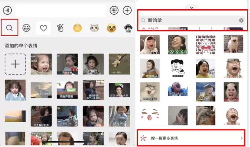Select the black-and-white meme face sticker
This screenshot has width=250, height=147.
178,68
